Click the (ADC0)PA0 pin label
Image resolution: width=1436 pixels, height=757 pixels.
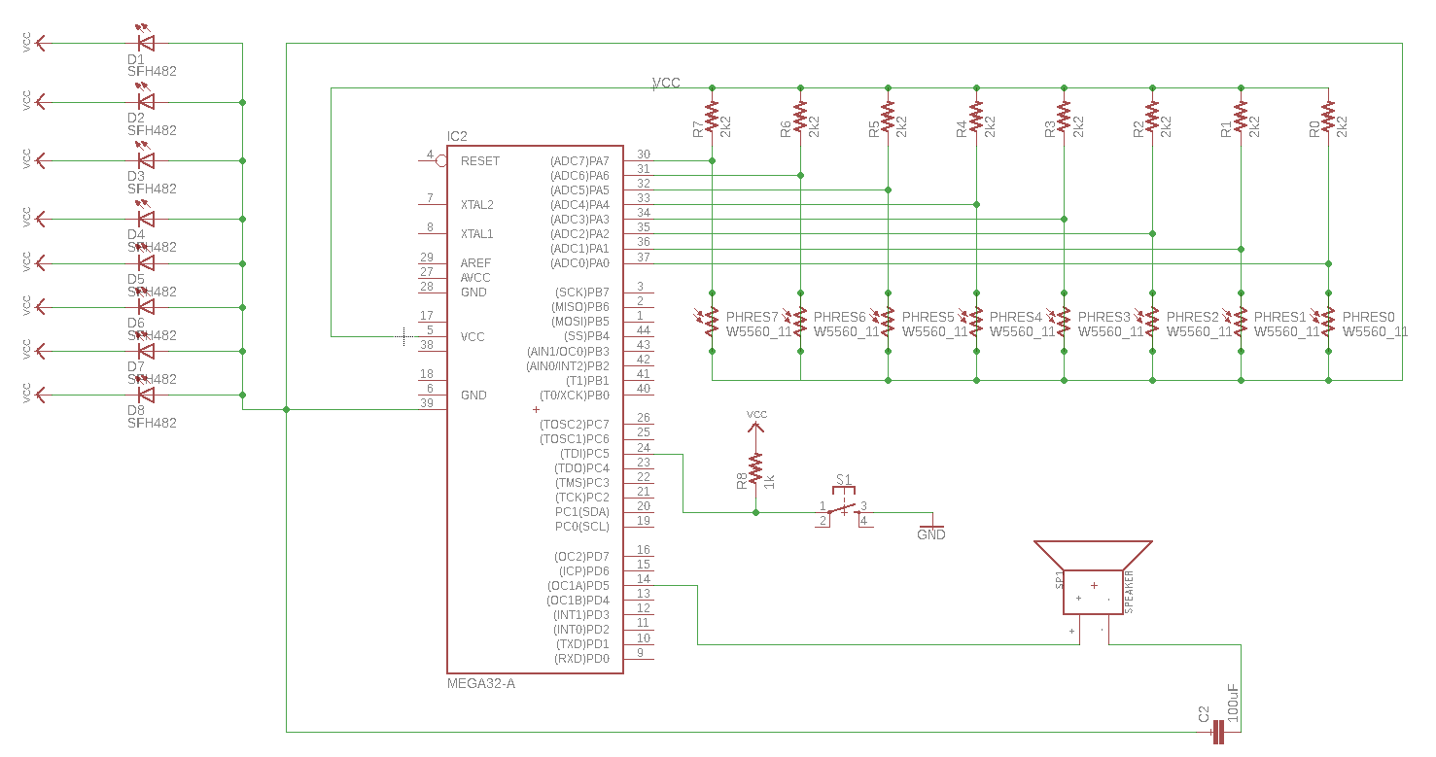tap(579, 263)
